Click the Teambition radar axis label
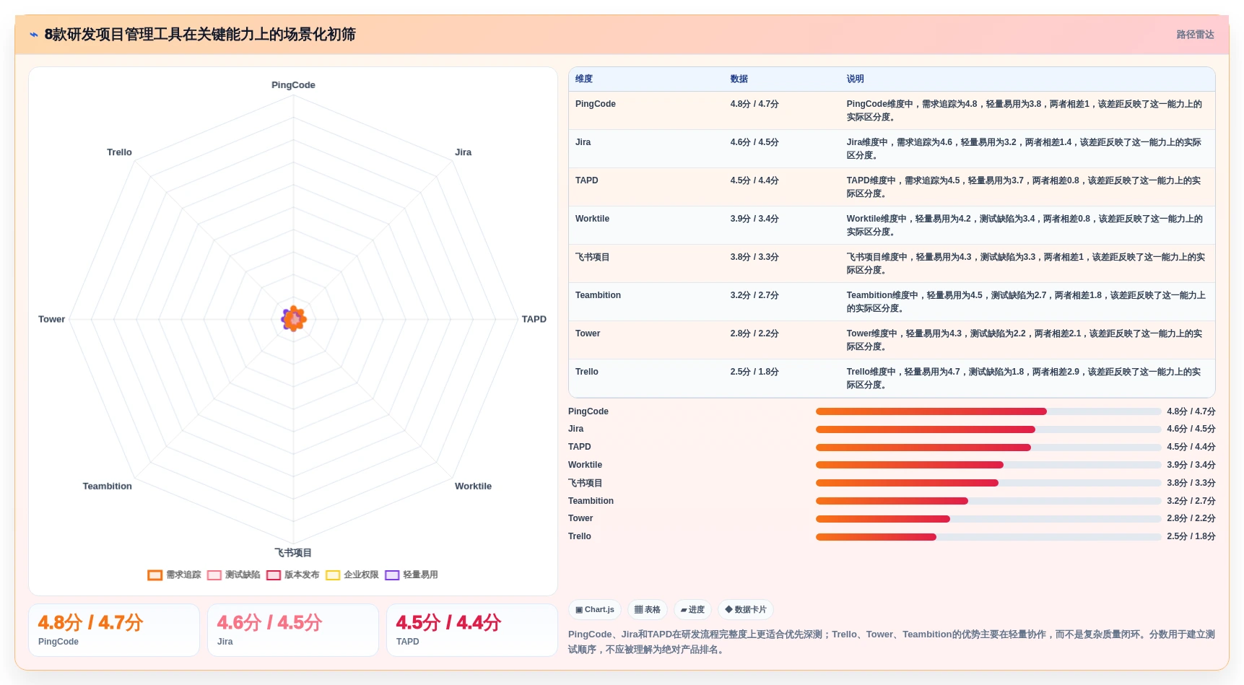Image resolution: width=1244 pixels, height=685 pixels. point(108,487)
